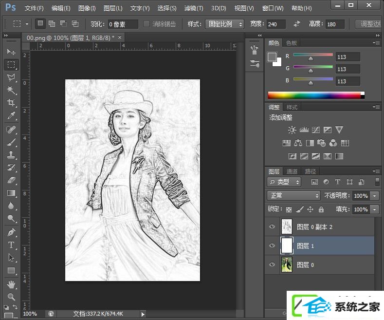Swap width and height values
Screen dimensions: 384x320
click(297, 24)
